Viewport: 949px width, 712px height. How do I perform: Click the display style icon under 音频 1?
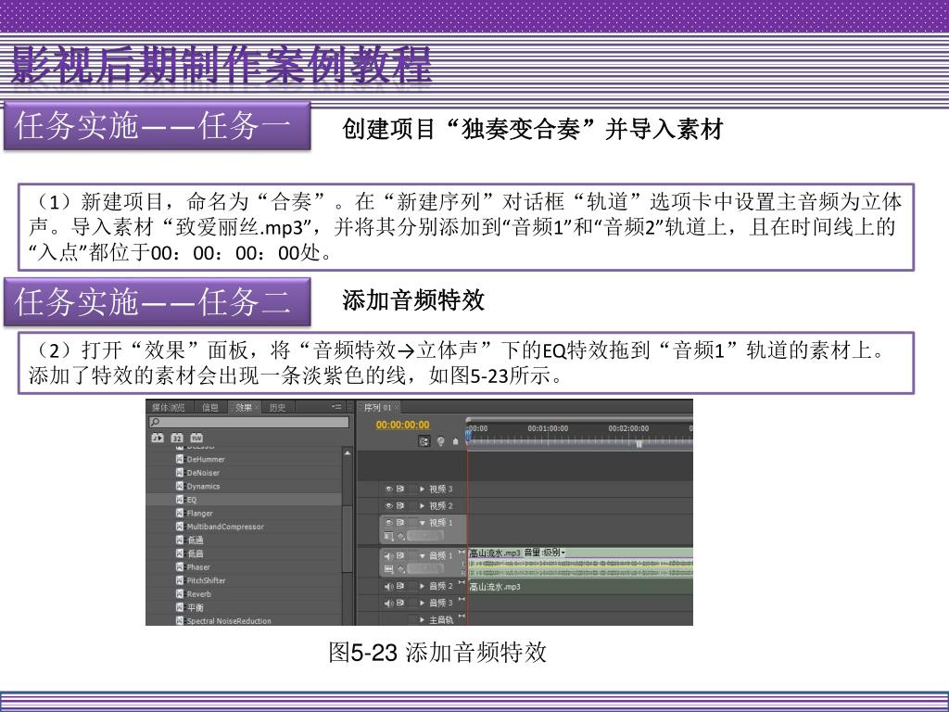click(x=388, y=569)
